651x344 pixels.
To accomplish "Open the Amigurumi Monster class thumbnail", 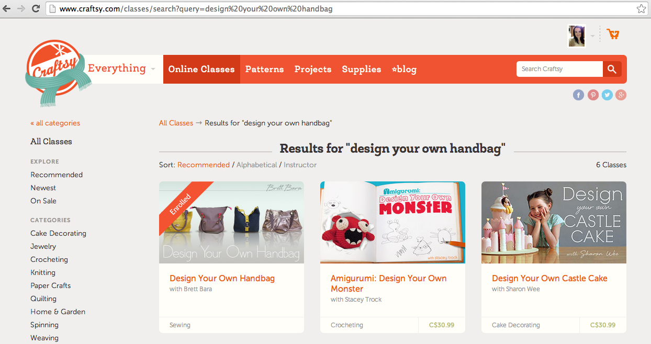I will point(392,222).
